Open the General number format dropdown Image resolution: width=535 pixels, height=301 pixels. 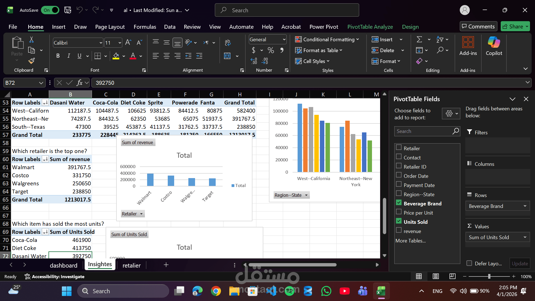pyautogui.click(x=284, y=40)
